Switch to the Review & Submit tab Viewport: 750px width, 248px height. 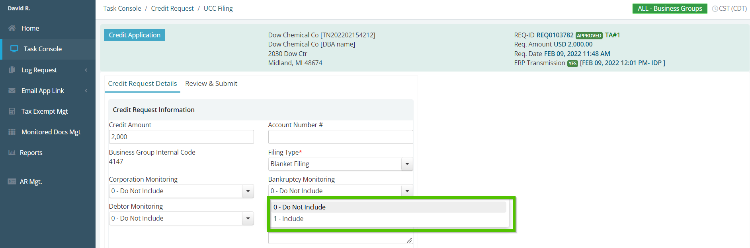point(211,84)
